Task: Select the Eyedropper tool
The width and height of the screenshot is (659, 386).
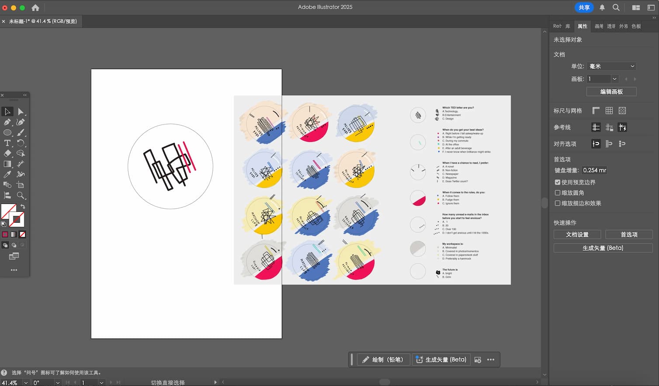Action: click(7, 174)
